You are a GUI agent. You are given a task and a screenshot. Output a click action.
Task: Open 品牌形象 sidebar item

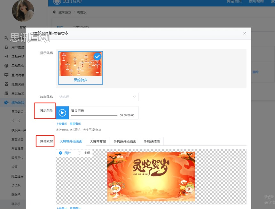click(18, 66)
